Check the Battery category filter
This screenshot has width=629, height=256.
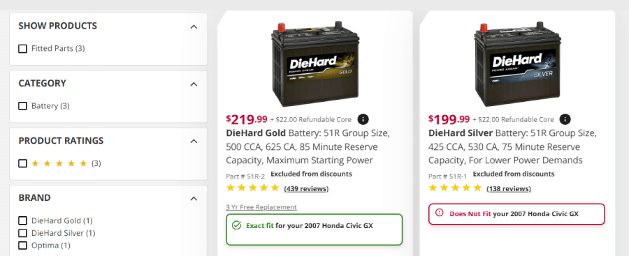[23, 106]
